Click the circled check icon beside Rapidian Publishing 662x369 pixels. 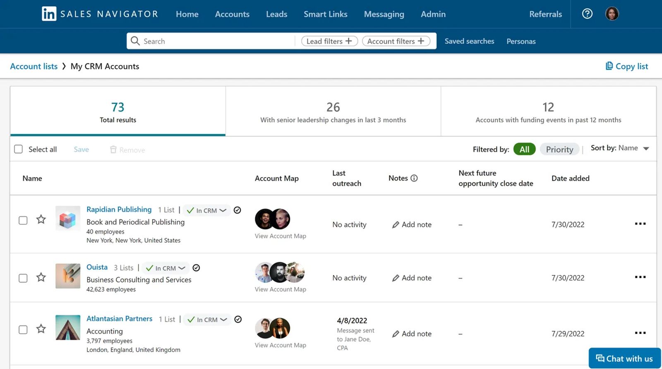point(237,210)
